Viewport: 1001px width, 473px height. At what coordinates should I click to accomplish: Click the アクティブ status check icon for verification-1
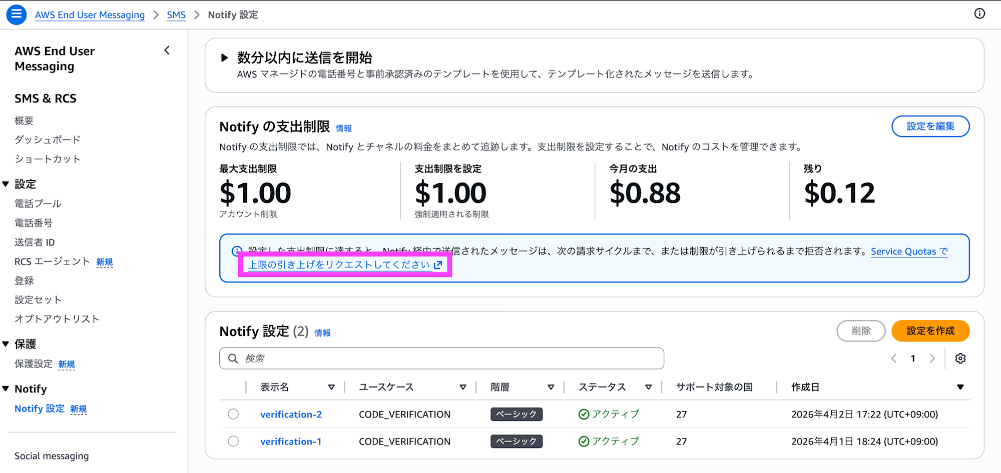click(584, 441)
